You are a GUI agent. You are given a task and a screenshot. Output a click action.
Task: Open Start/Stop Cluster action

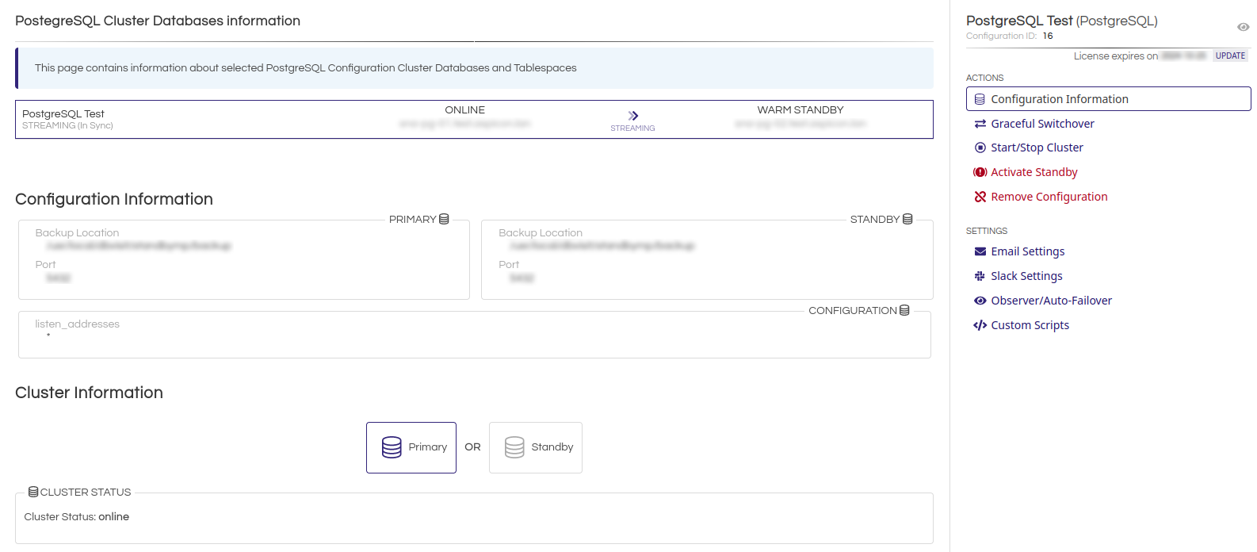point(1037,148)
